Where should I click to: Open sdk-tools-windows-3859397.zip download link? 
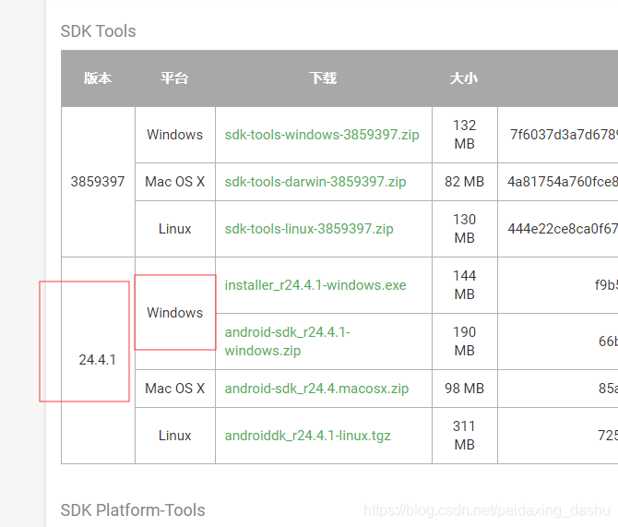pos(322,135)
